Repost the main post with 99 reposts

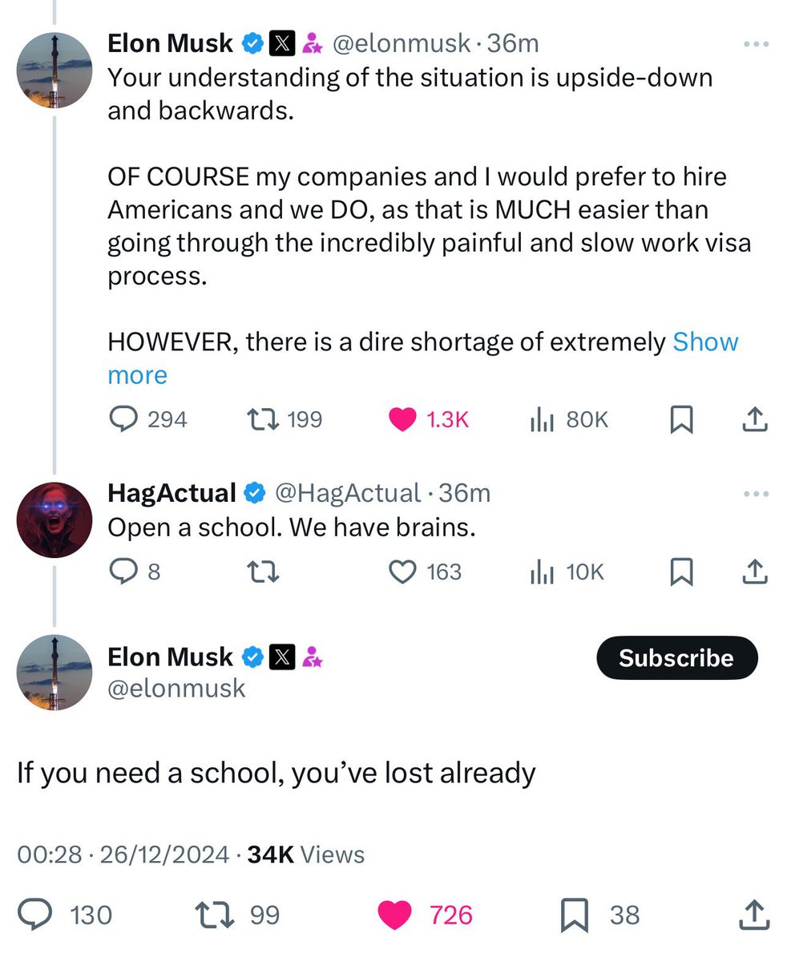pyautogui.click(x=213, y=915)
